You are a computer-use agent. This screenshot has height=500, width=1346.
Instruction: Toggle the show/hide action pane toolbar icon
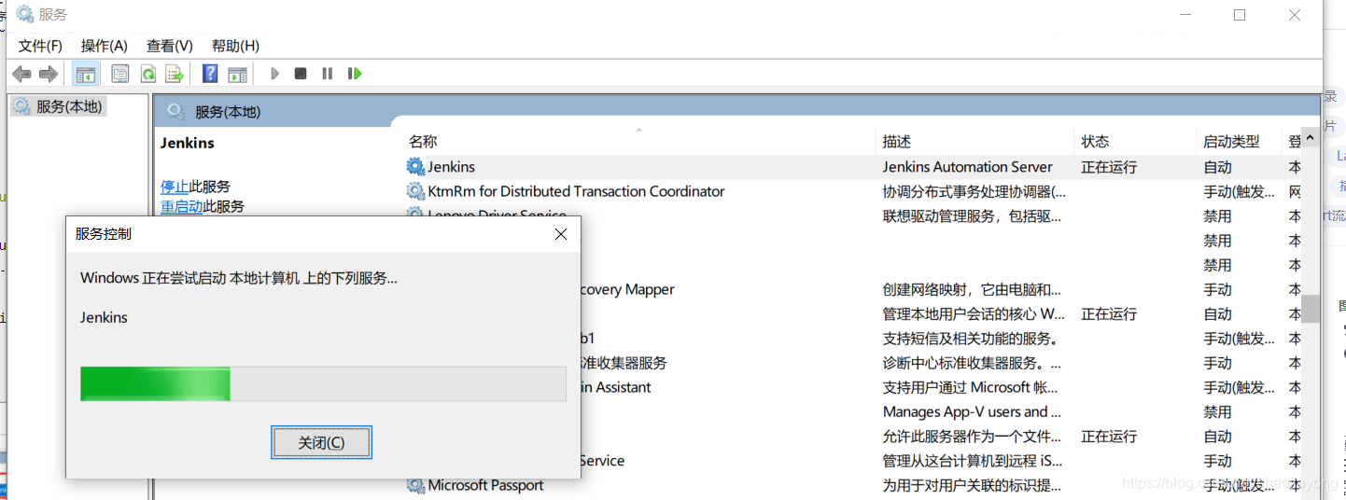(237, 74)
